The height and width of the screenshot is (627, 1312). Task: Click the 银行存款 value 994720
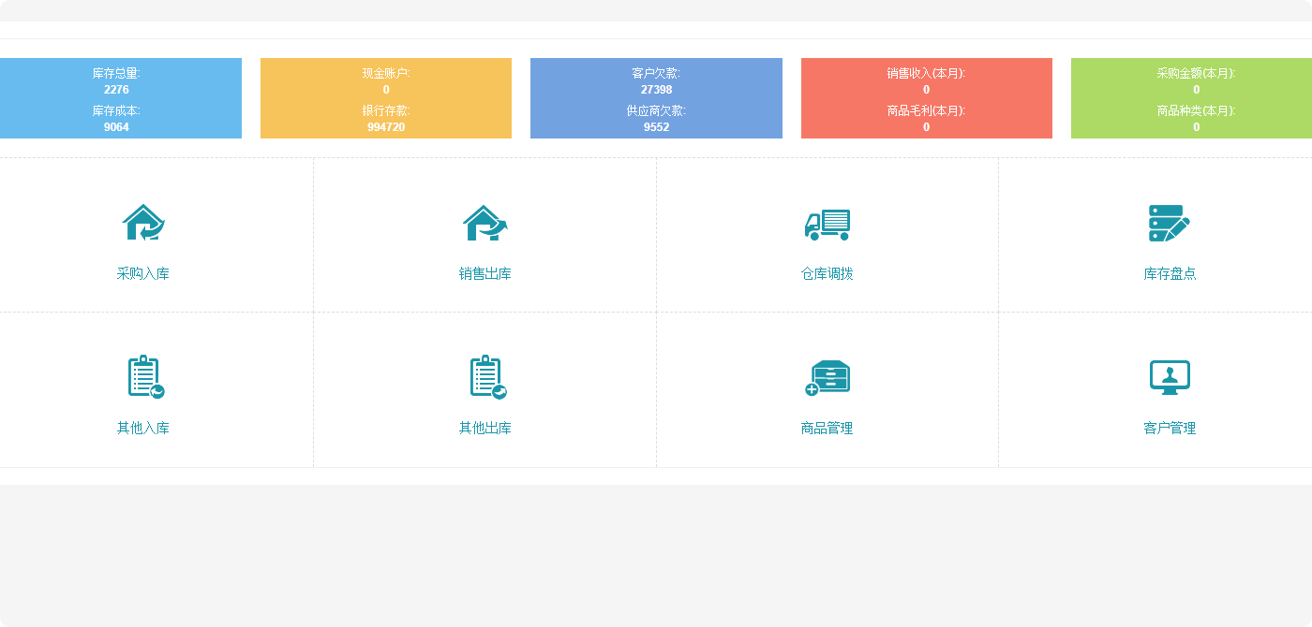coord(386,127)
